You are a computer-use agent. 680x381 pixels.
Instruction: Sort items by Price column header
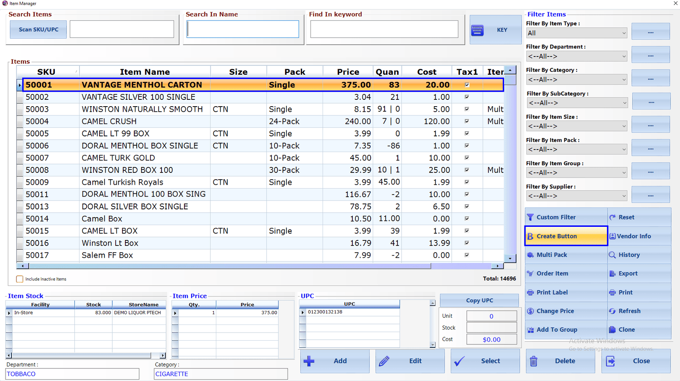coord(348,72)
